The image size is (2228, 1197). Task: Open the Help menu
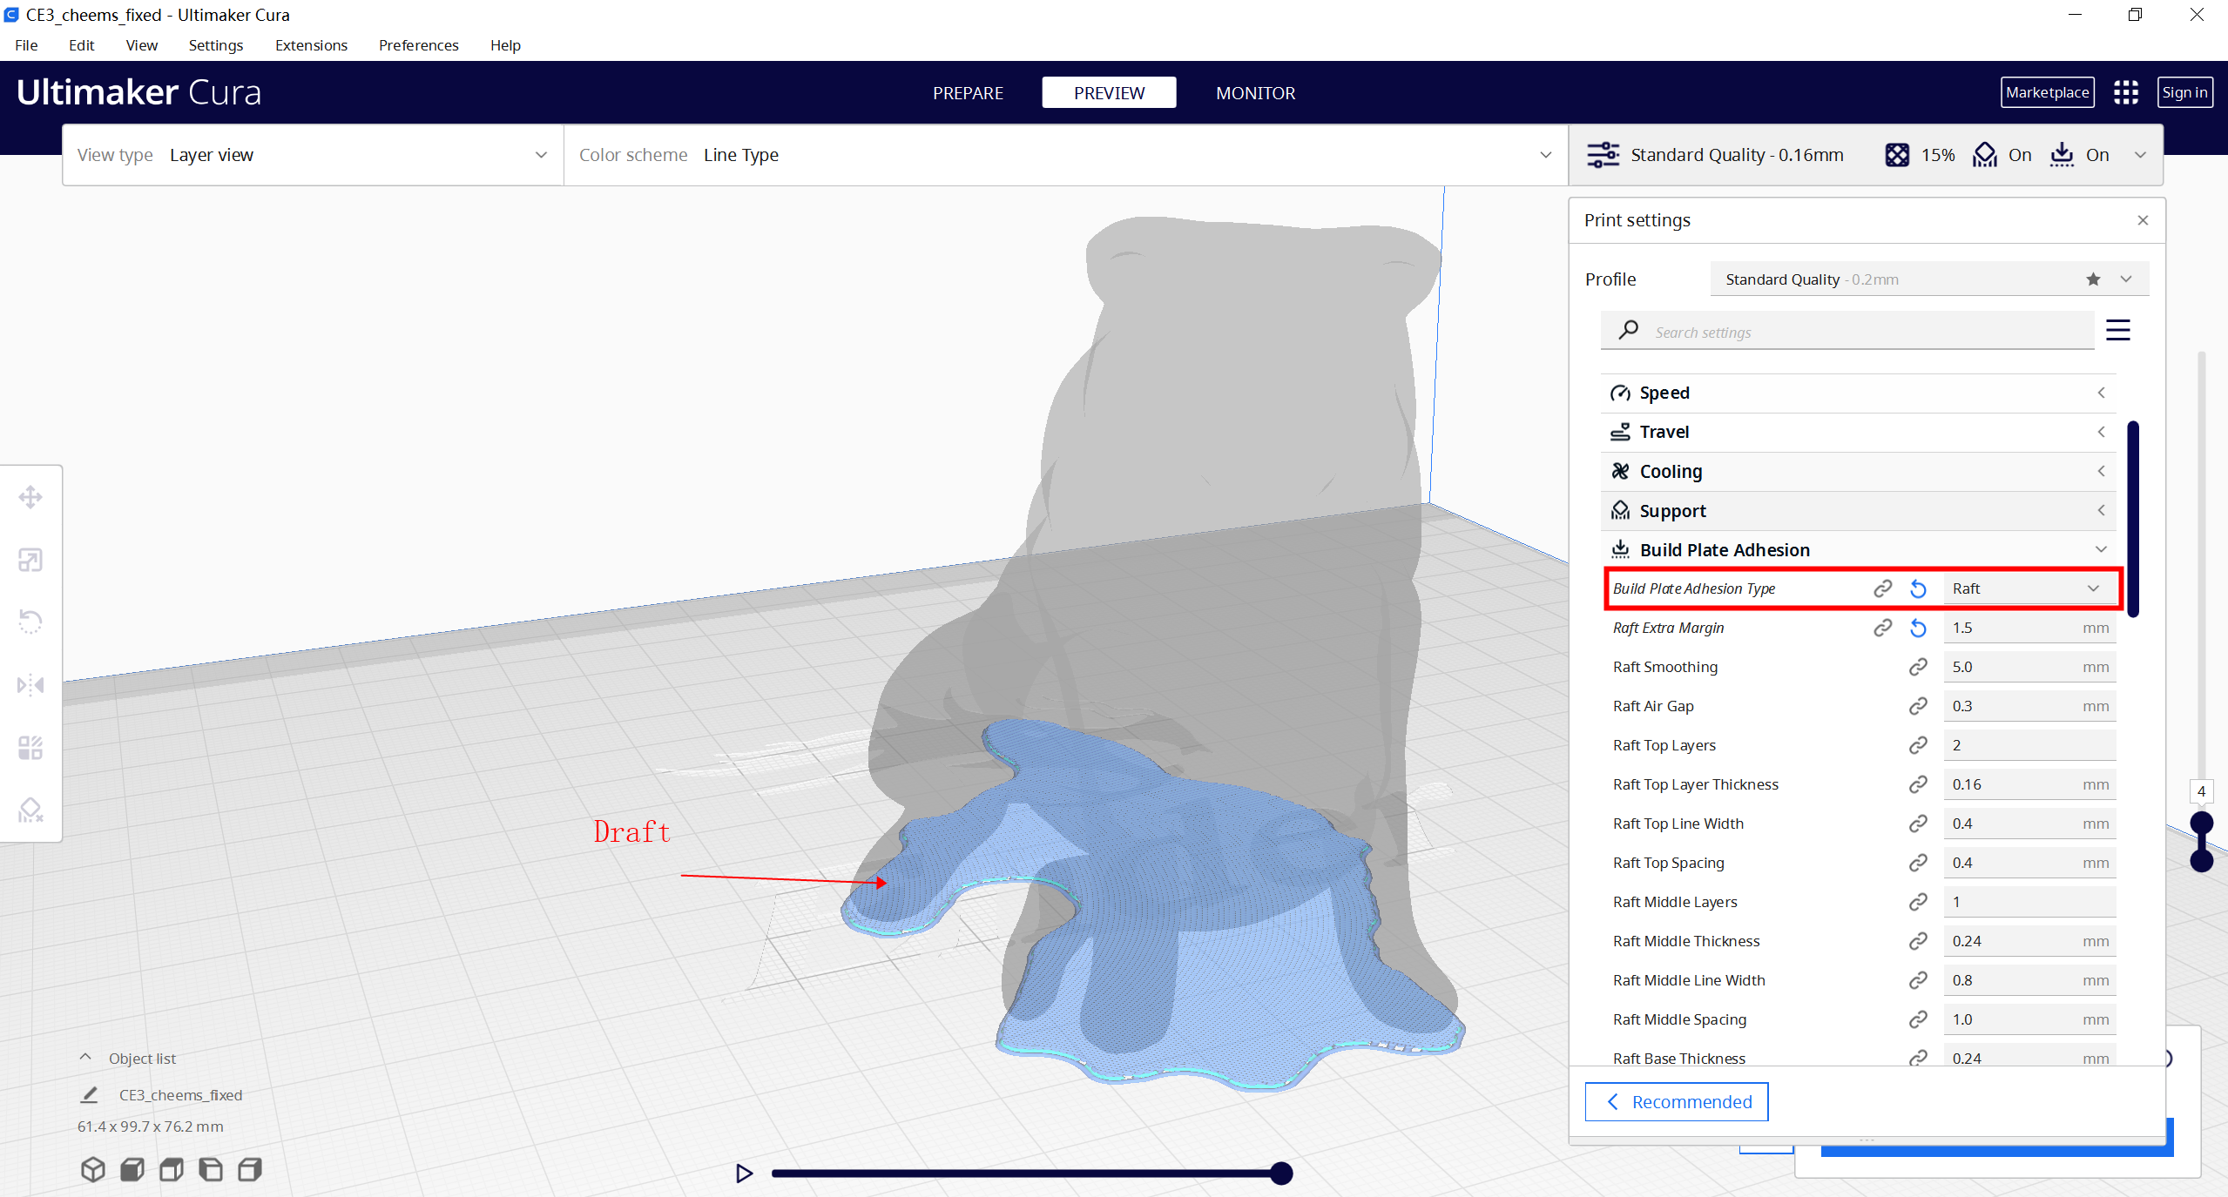click(x=505, y=45)
